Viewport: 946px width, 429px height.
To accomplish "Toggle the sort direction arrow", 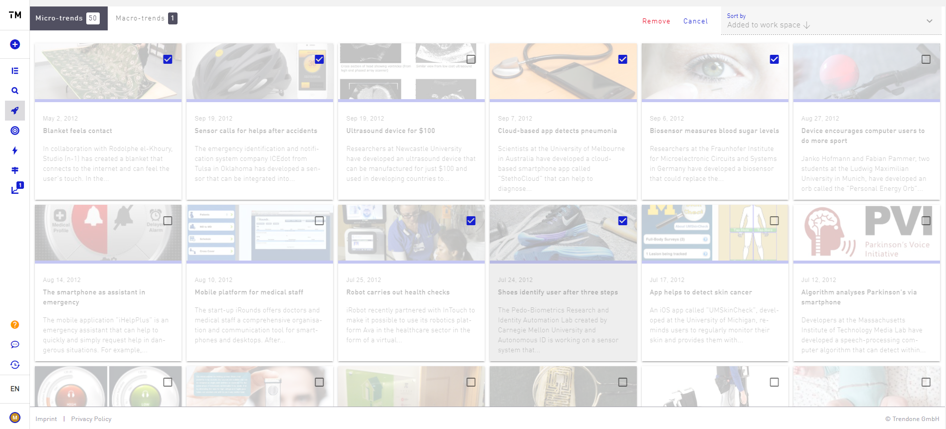I will [807, 25].
